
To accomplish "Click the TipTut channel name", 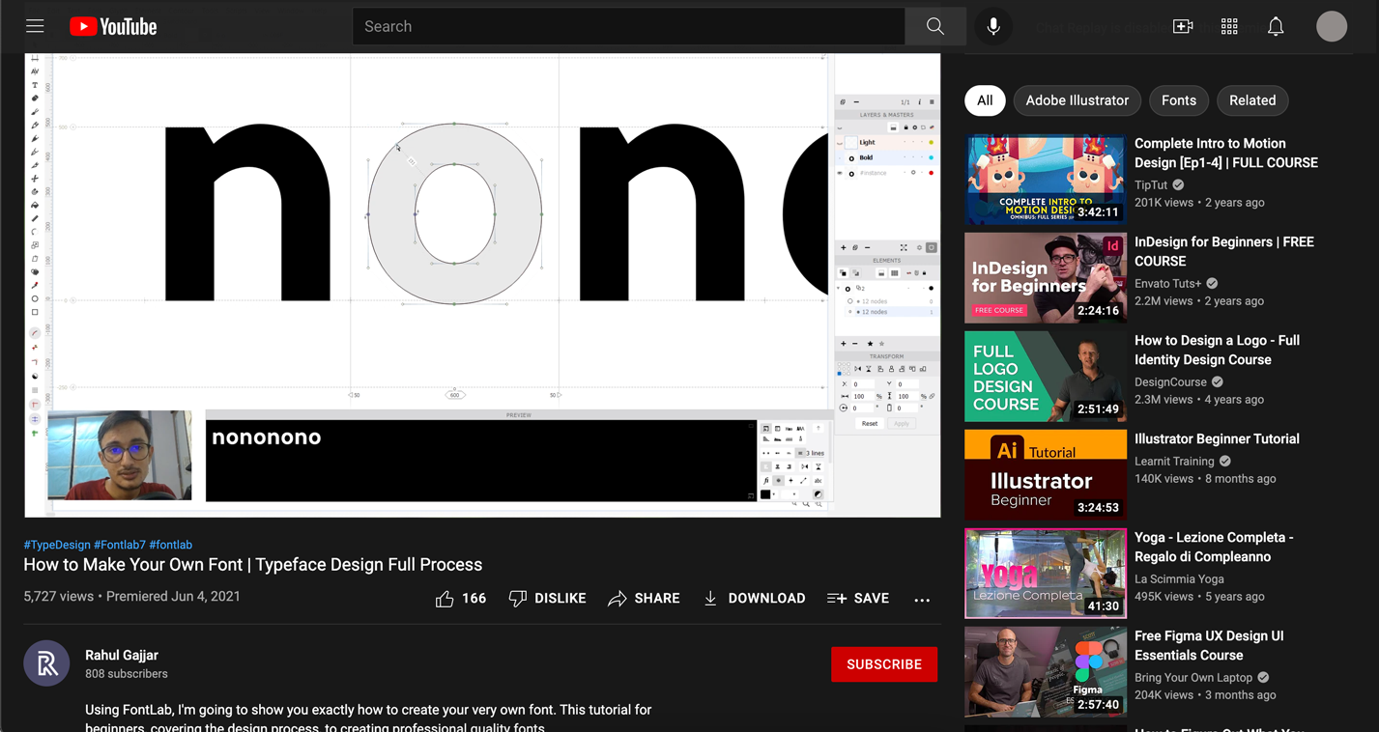I will pos(1151,184).
